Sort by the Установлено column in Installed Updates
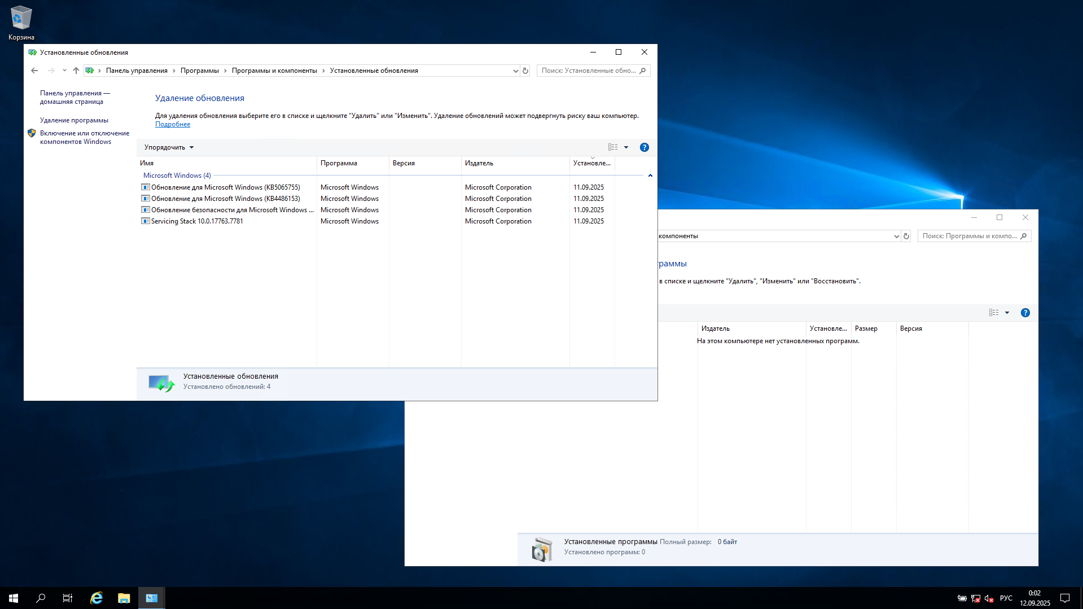The image size is (1083, 609). tap(592, 163)
